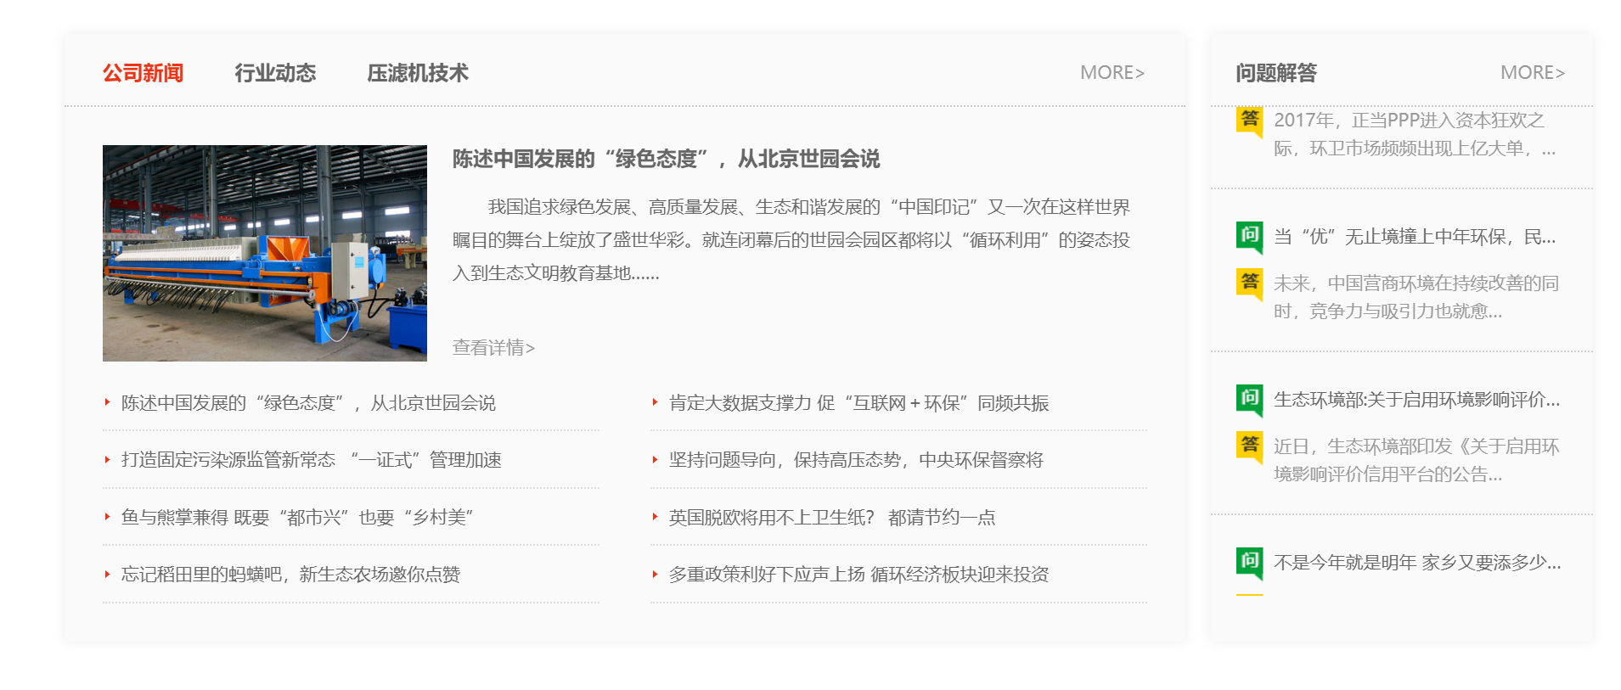Open article 鱼与熊掌兼得 既要“都市兴”
The height and width of the screenshot is (690, 1621).
coord(297,517)
